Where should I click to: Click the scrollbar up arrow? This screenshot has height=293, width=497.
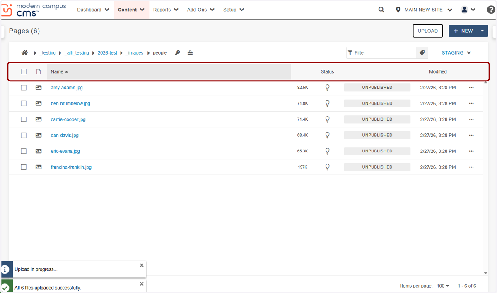pos(486,83)
